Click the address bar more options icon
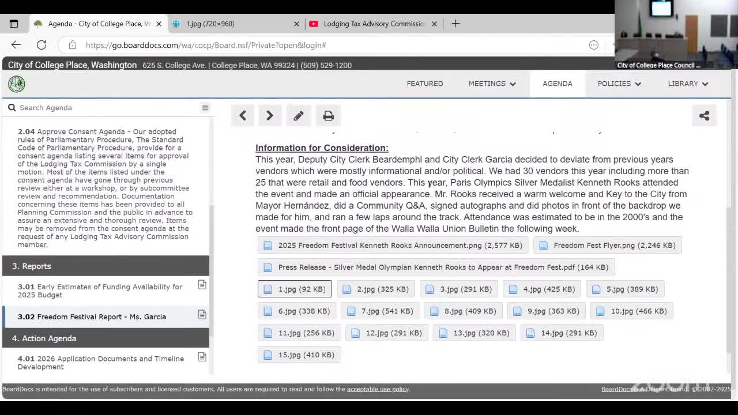Viewport: 738px width, 415px height. tap(593, 45)
